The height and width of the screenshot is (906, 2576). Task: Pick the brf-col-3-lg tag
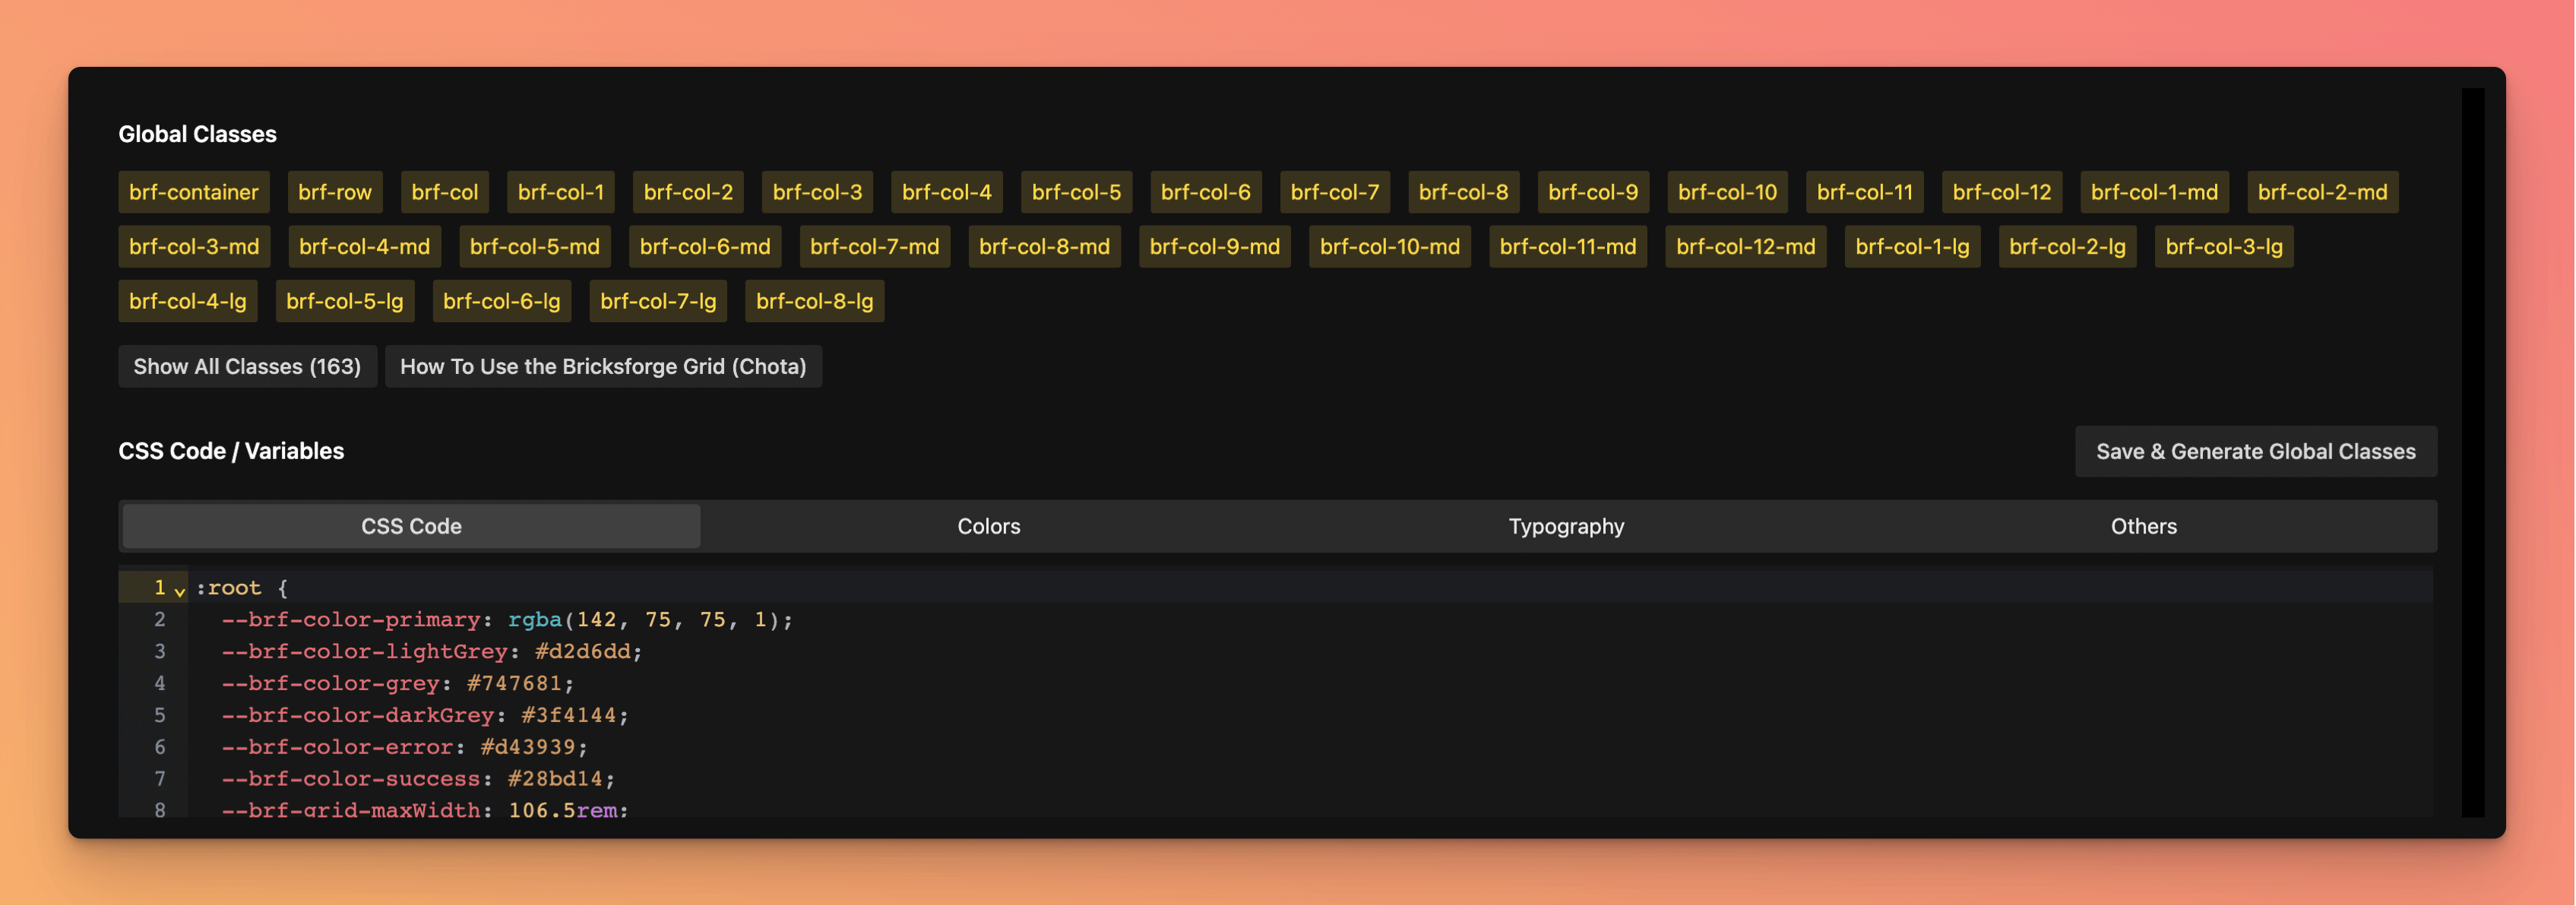pos(2225,246)
